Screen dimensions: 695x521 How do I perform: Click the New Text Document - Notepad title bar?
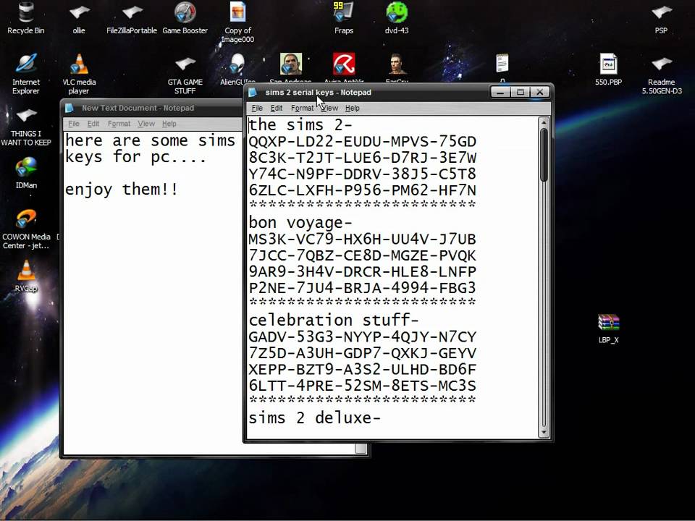[x=153, y=108]
